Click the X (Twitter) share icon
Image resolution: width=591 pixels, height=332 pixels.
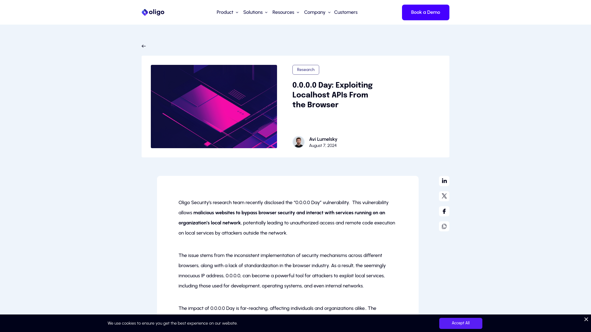coord(444,196)
